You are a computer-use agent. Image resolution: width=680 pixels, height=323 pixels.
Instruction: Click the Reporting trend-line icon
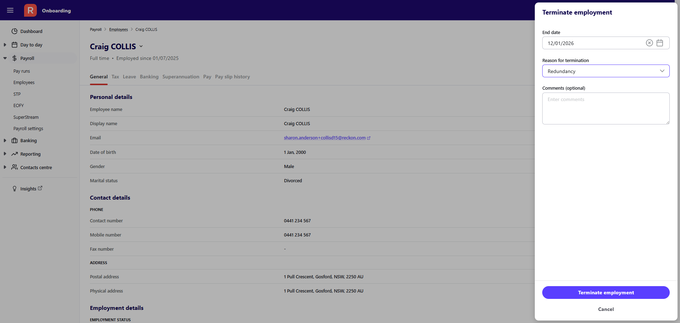point(15,154)
